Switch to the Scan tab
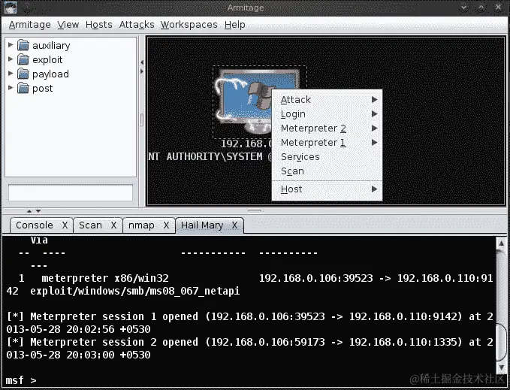The height and width of the screenshot is (390, 510). (x=90, y=225)
